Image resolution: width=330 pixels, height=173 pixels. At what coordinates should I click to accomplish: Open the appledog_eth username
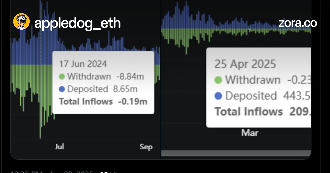(x=78, y=23)
